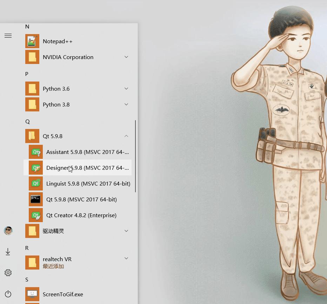The height and width of the screenshot is (304, 327).
Task: Launch Notepad++ from its label
Action: [58, 41]
